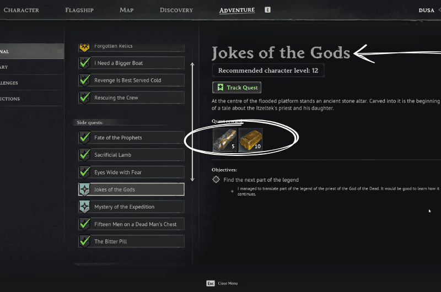Click The Bitter Pill completed checkmark
The height and width of the screenshot is (292, 441).
pyautogui.click(x=85, y=241)
